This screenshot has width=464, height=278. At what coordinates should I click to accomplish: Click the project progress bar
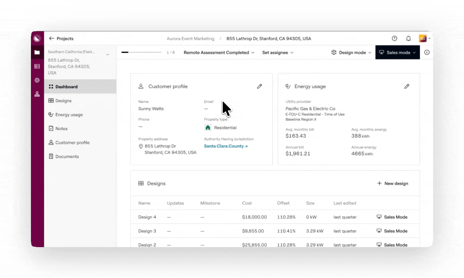coord(141,53)
